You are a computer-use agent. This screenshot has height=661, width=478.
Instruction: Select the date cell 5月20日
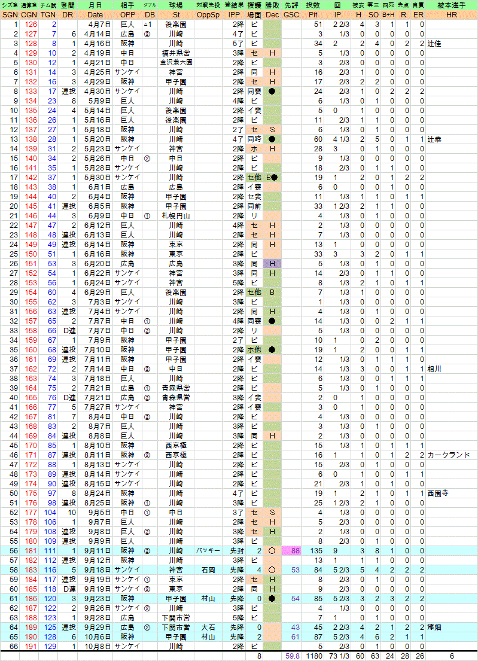coord(98,139)
